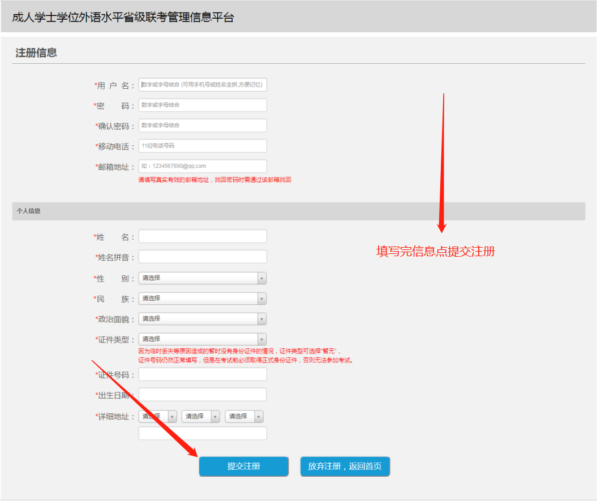Click into the 移动电话 phone number field

pos(203,146)
